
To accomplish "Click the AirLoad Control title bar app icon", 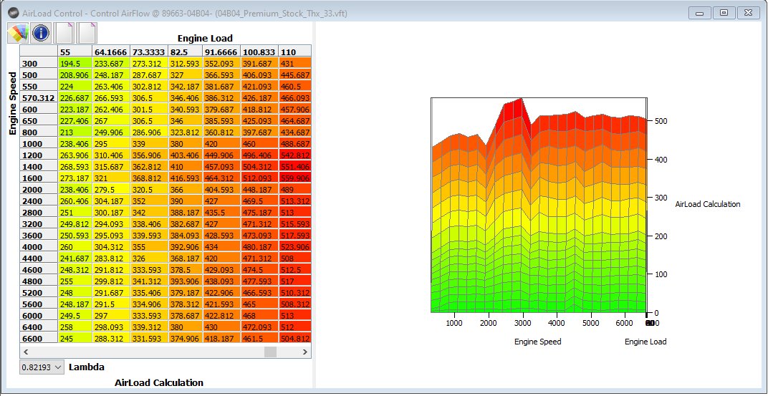I will coord(14,13).
